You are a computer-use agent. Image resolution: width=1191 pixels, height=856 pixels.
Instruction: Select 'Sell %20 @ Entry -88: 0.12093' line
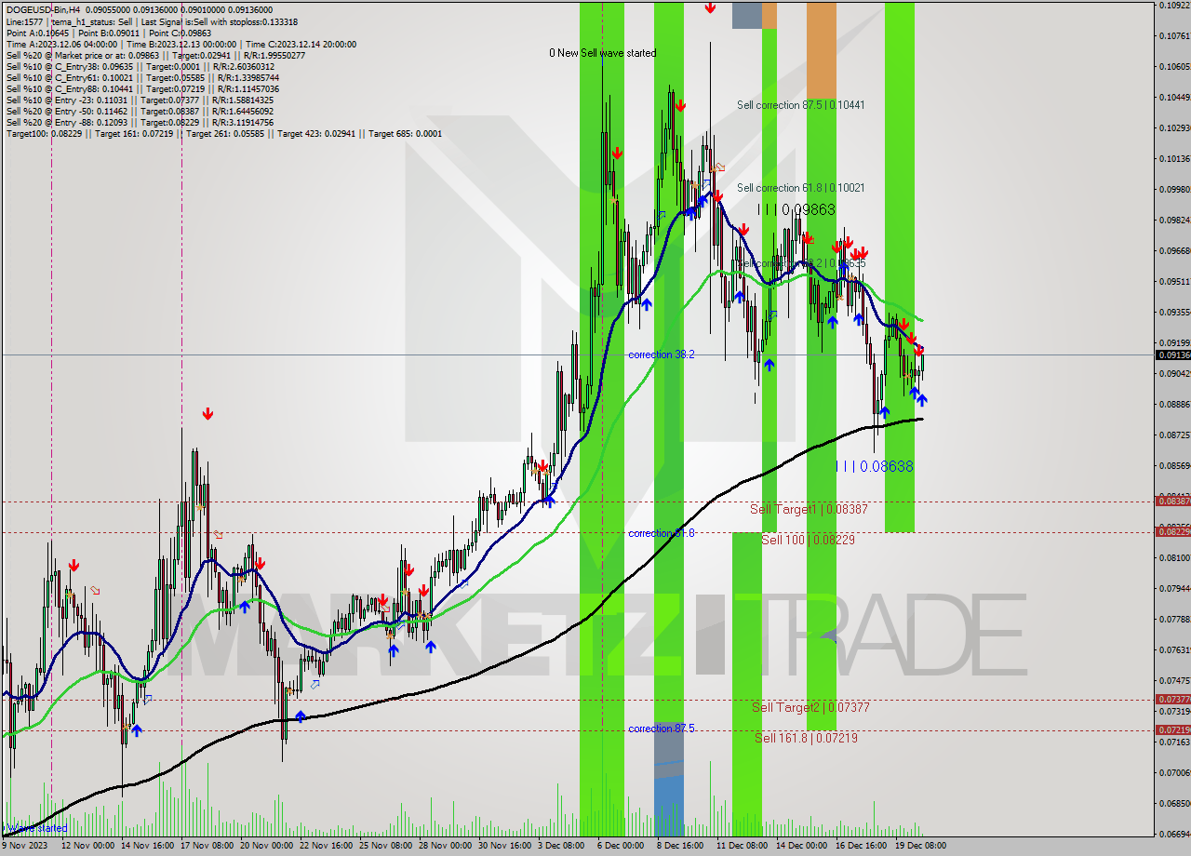coord(140,123)
